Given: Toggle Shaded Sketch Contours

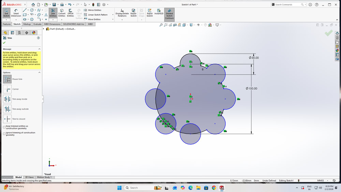Looking at the screenshot, I should [169, 14].
